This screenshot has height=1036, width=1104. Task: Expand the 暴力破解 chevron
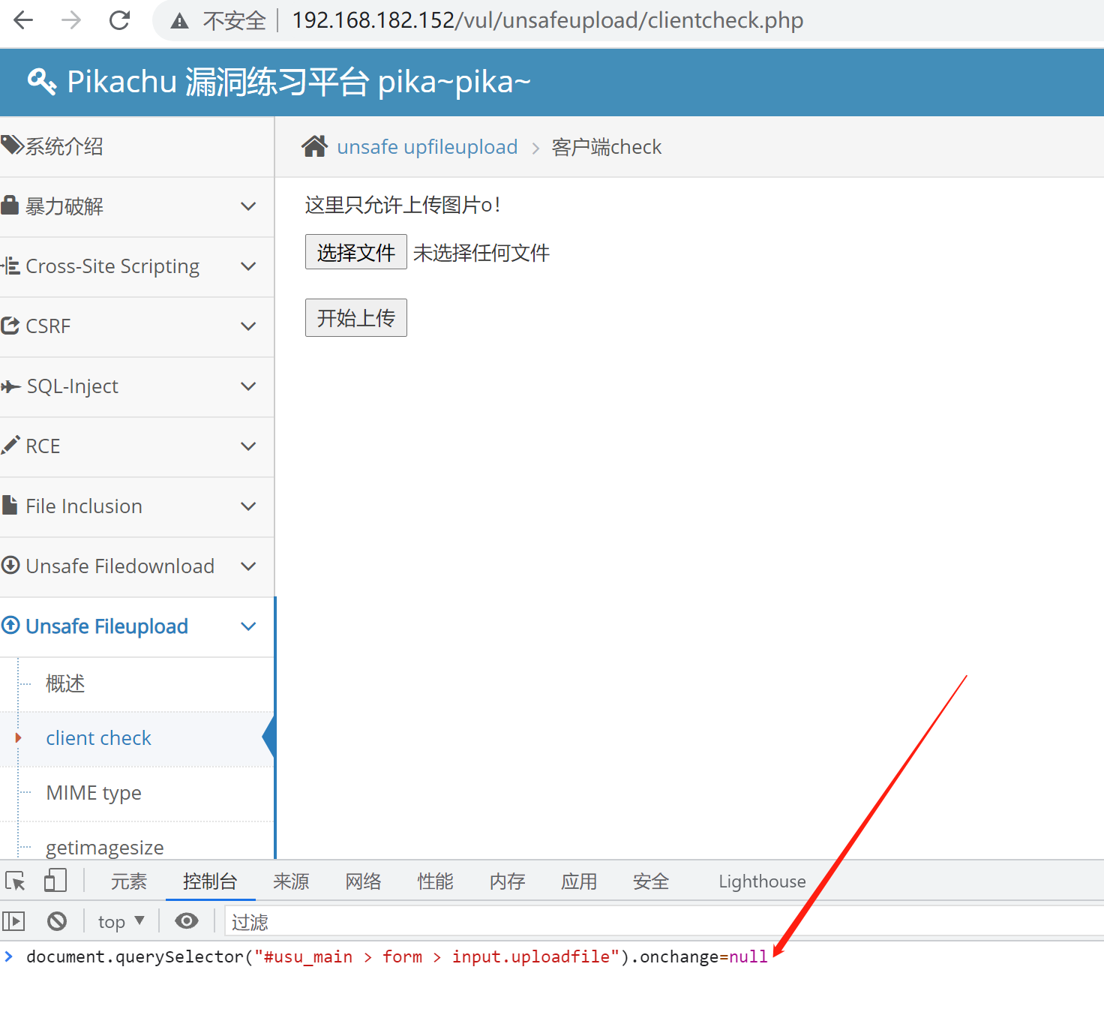pos(248,206)
